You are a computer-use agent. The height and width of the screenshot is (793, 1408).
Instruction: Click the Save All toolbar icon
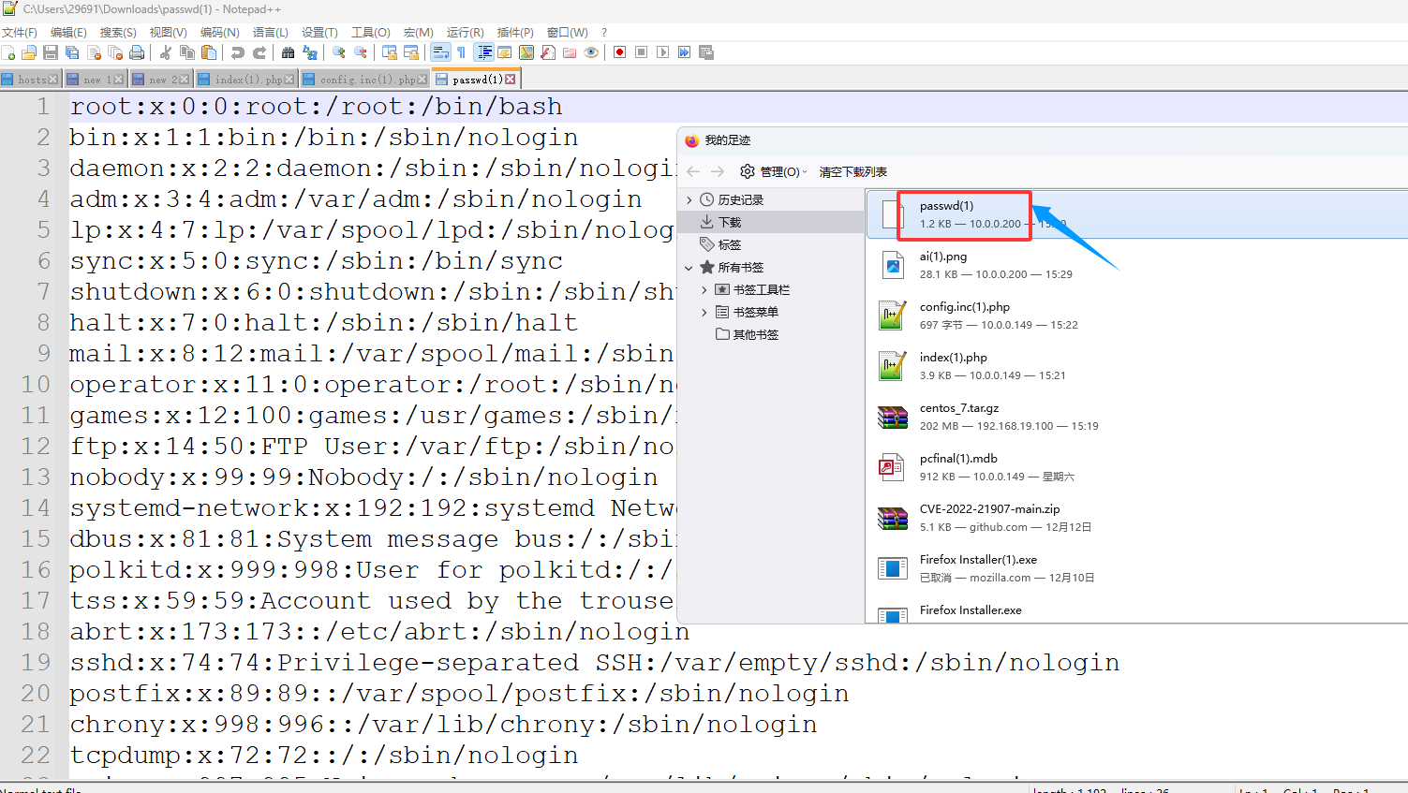(72, 52)
